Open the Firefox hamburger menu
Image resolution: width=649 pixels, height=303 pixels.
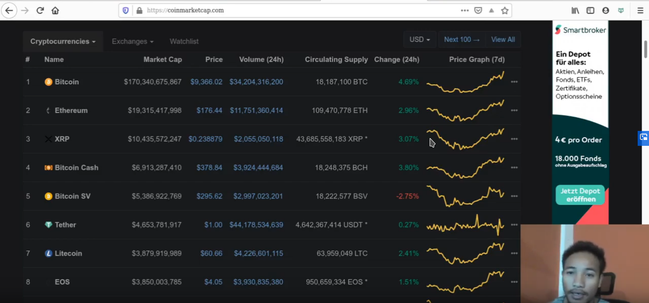coord(640,10)
